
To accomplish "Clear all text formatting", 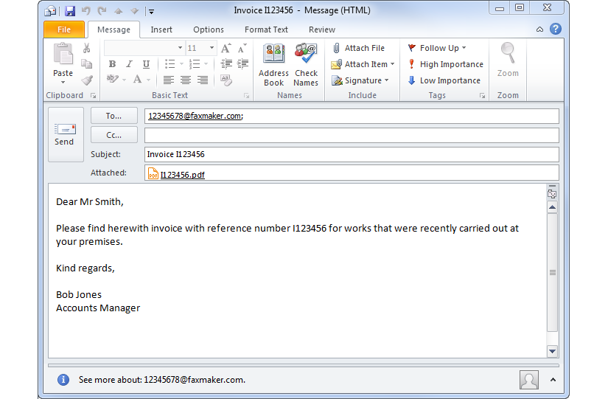I will (x=226, y=80).
